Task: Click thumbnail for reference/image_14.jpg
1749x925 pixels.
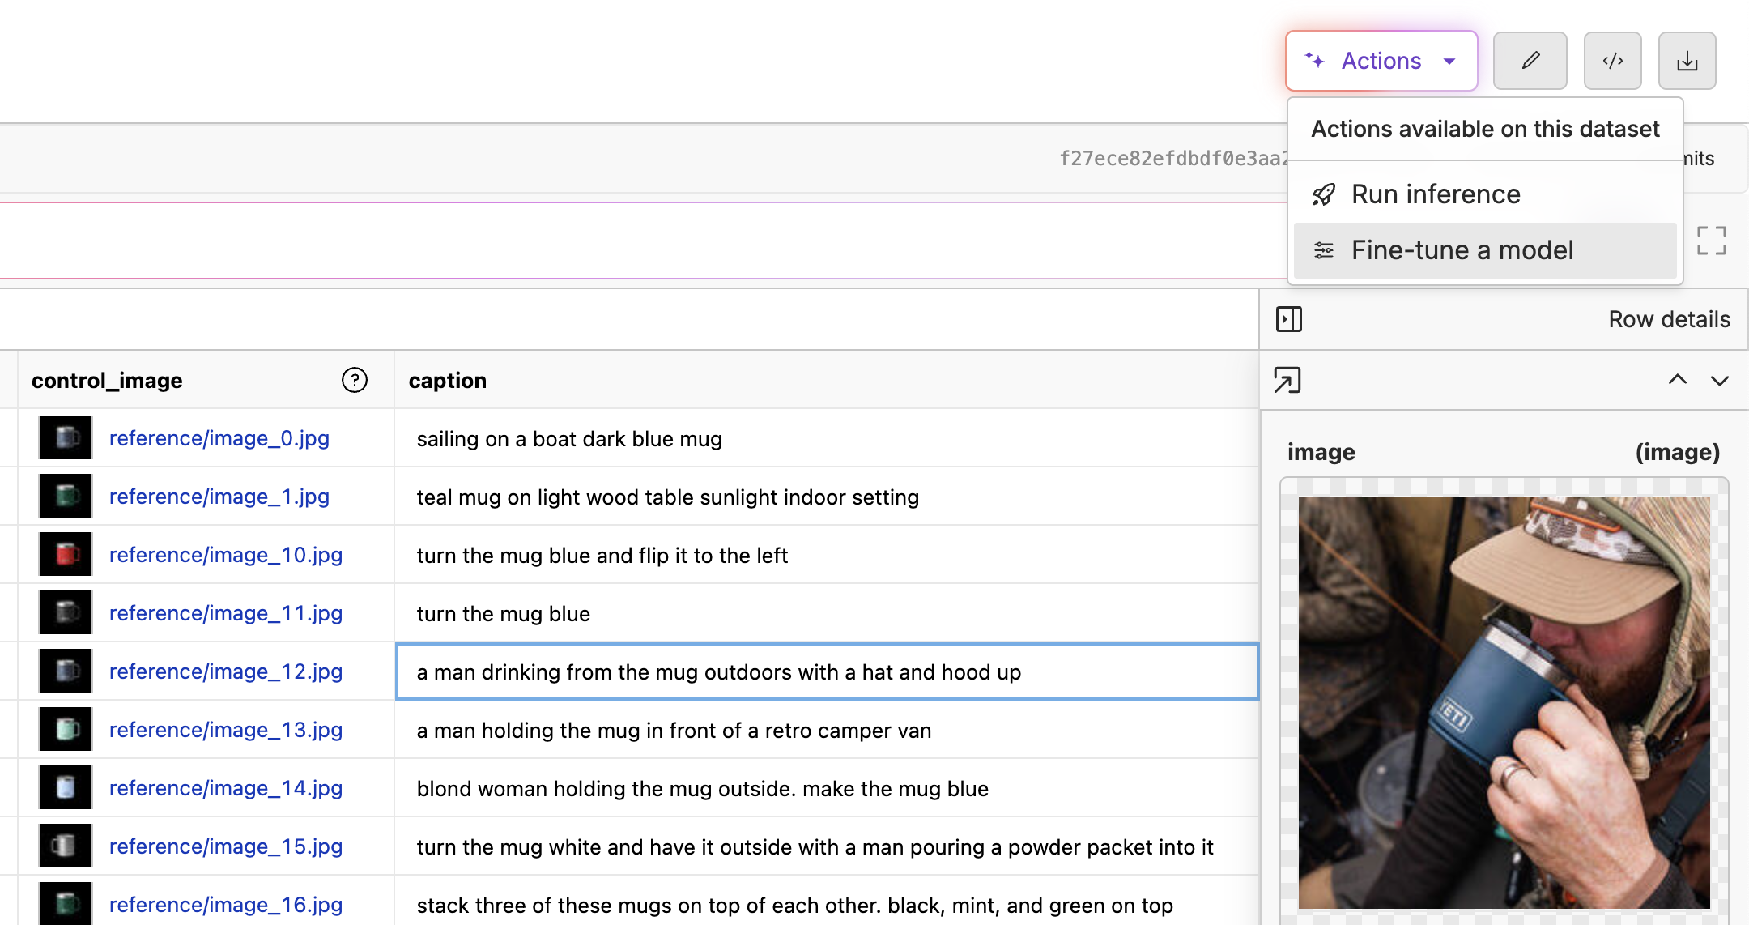Action: (66, 788)
